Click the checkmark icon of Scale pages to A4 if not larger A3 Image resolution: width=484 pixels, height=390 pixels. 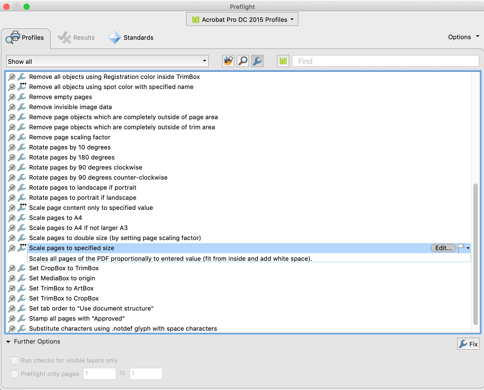[x=12, y=228]
